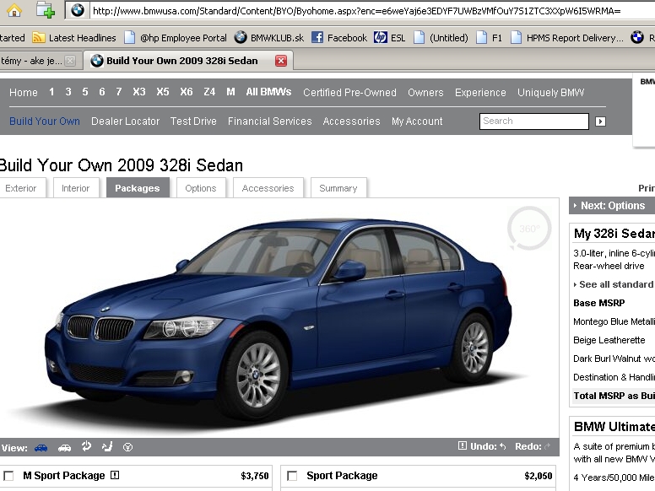Viewport: 655px width, 491px height.
Task: Click the browser URL address field
Action: 372,10
